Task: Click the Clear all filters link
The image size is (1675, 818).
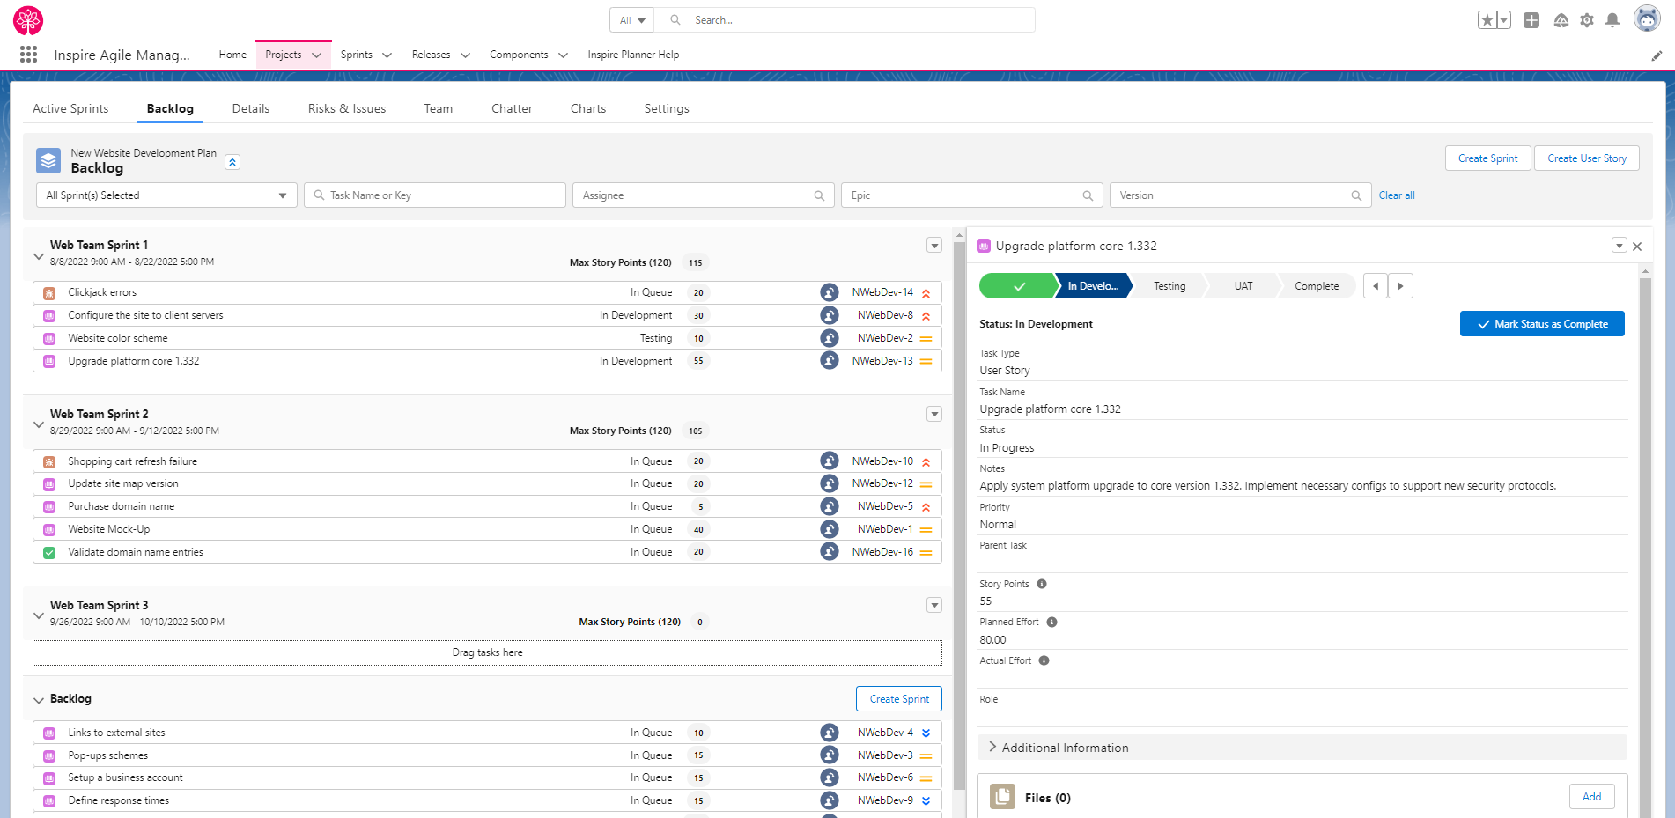Action: 1396,195
